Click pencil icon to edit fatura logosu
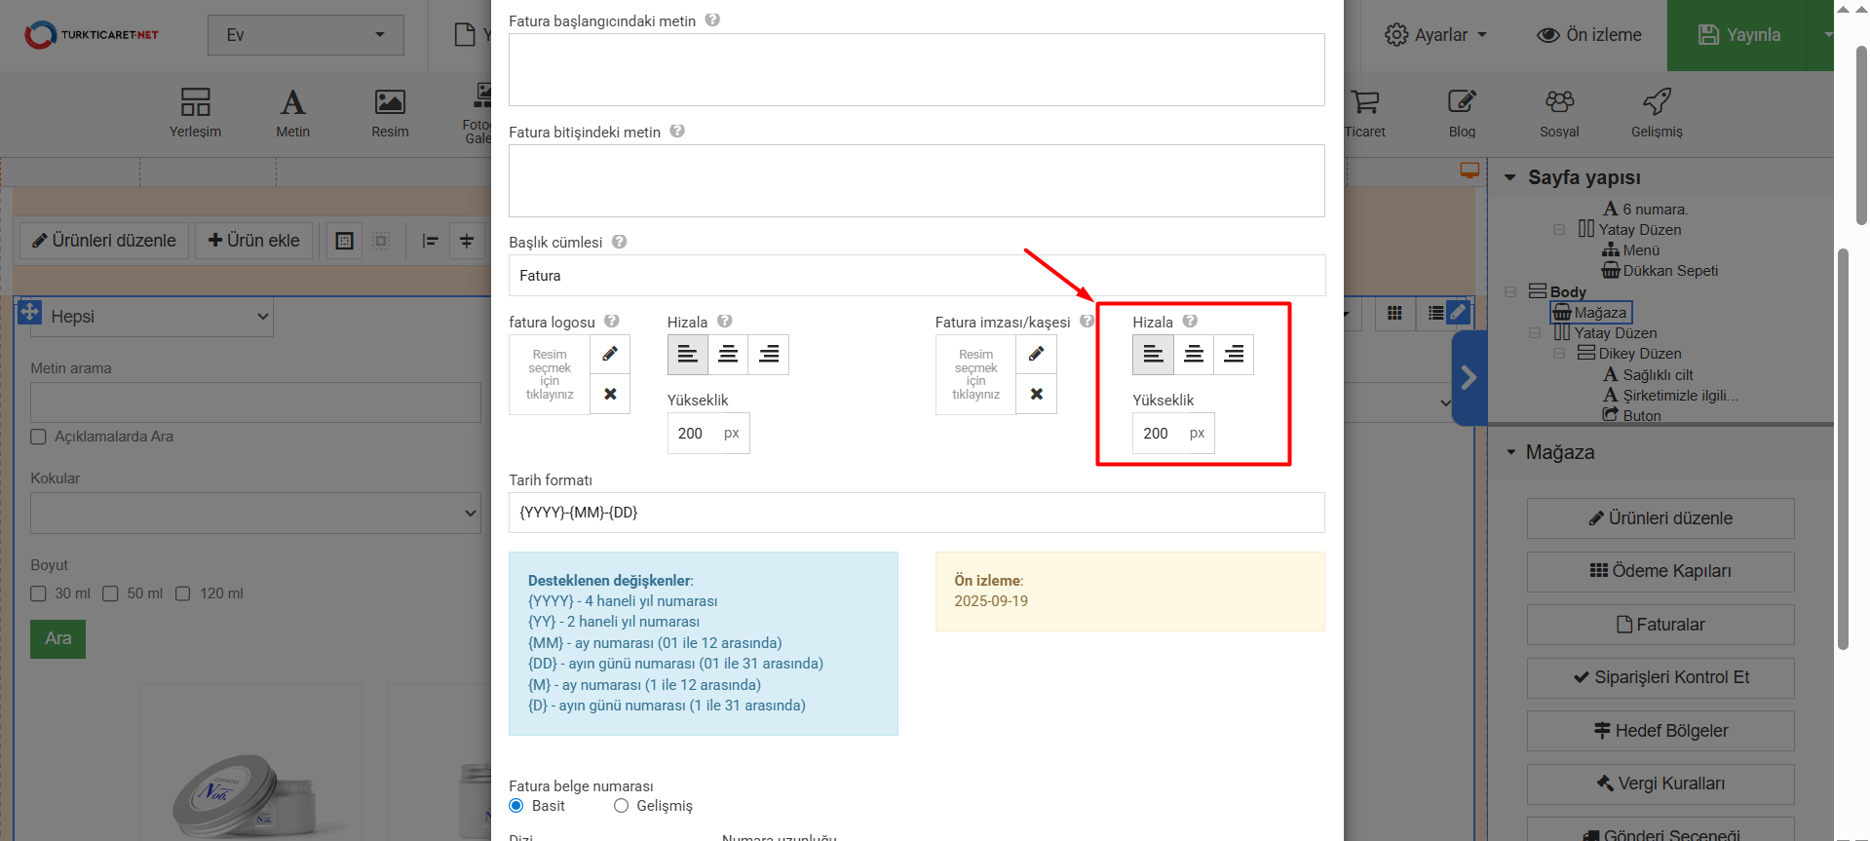 [x=610, y=354]
